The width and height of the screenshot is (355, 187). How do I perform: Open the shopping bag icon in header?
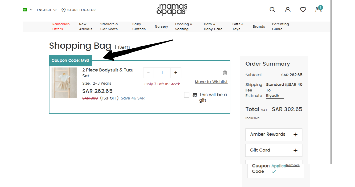tap(318, 9)
